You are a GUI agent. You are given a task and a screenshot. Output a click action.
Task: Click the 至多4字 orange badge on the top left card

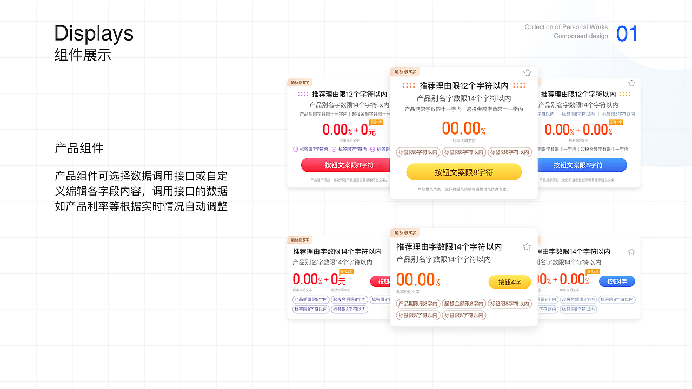tap(376, 123)
